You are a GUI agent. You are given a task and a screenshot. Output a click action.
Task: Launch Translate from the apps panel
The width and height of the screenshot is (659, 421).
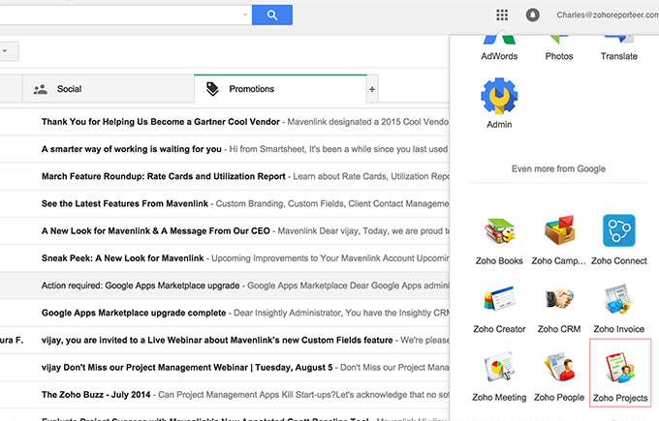(x=618, y=48)
